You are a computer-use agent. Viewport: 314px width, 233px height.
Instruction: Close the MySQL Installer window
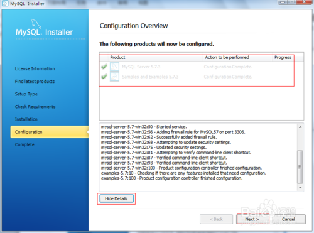304,2
